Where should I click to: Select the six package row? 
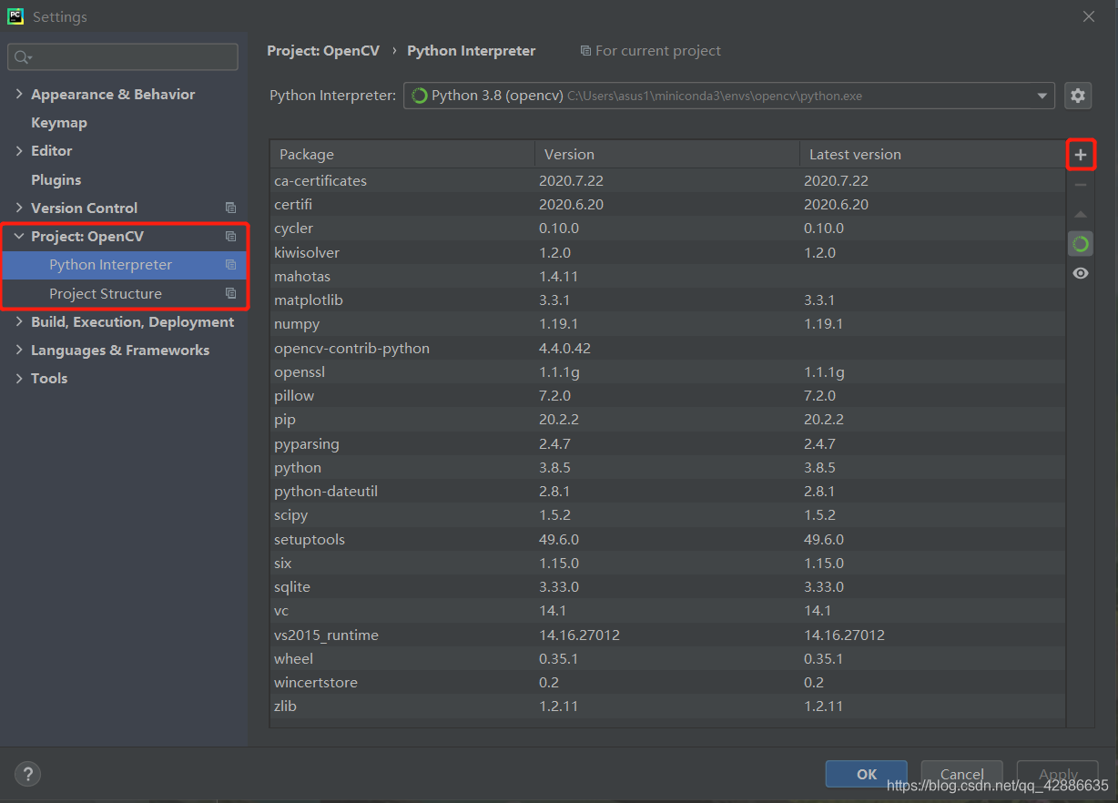[x=667, y=564]
